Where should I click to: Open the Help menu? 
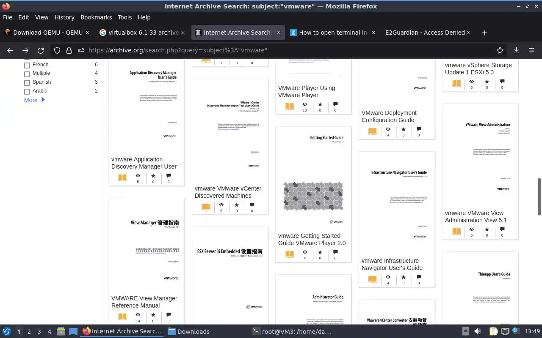click(x=144, y=17)
